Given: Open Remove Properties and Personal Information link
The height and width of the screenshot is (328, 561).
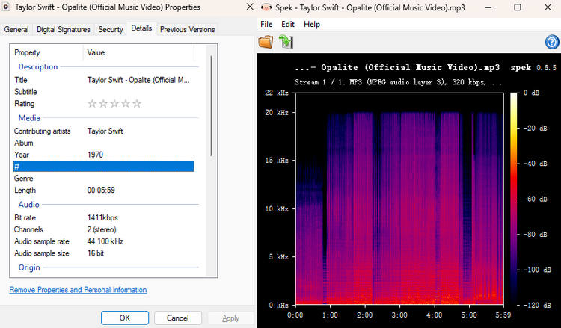Looking at the screenshot, I should coord(78,290).
